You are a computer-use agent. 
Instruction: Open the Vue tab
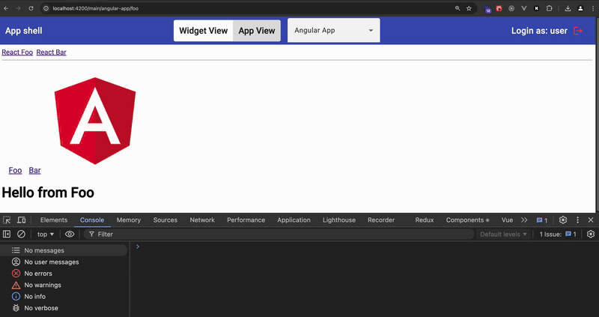point(507,220)
